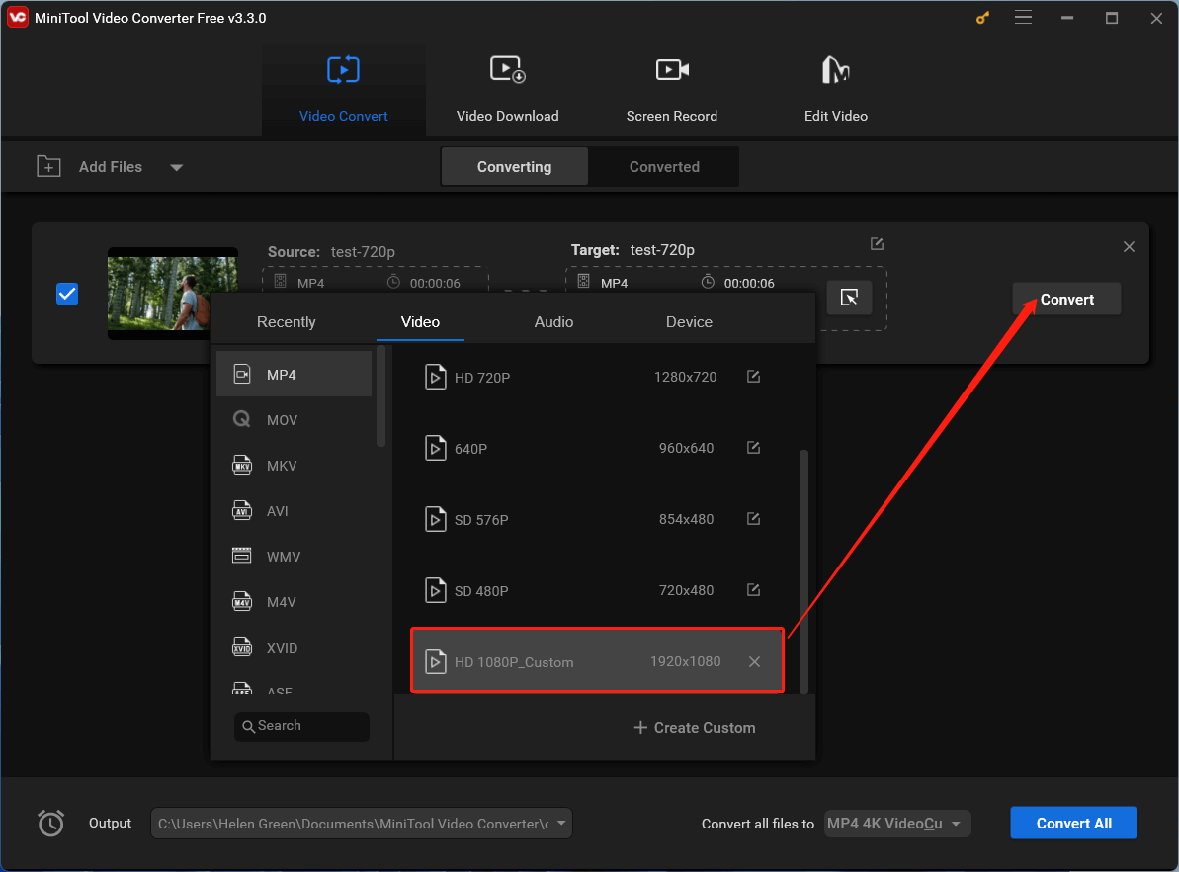
Task: Open the target format selector button
Action: (850, 298)
